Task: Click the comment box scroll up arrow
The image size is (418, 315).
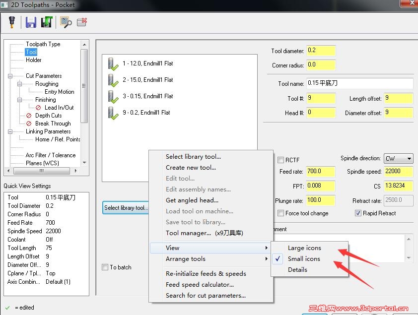Action: [x=409, y=240]
